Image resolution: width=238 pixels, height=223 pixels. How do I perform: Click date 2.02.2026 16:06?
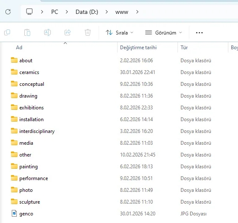(x=136, y=61)
